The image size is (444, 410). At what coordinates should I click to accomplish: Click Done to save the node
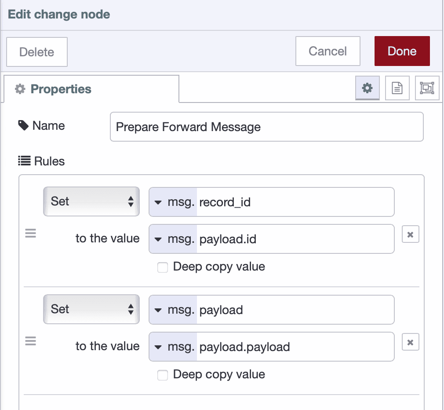402,51
